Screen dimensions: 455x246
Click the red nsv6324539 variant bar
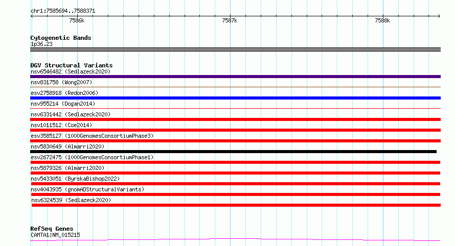click(x=236, y=205)
